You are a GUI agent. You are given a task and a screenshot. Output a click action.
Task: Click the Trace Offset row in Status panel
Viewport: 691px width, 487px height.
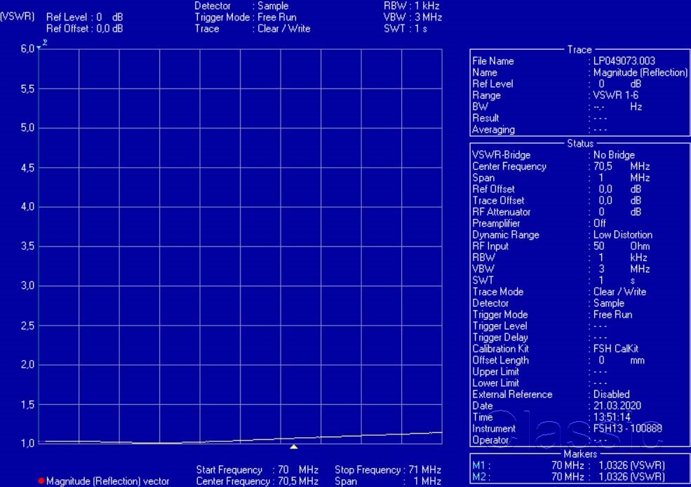tap(557, 201)
